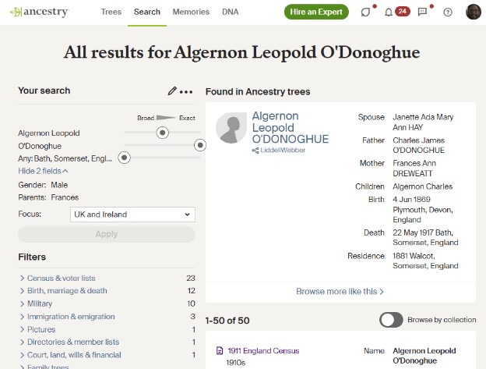486x369 pixels.
Task: Open Algernon Leopold O'DONOGHUE tree profile
Action: click(290, 128)
